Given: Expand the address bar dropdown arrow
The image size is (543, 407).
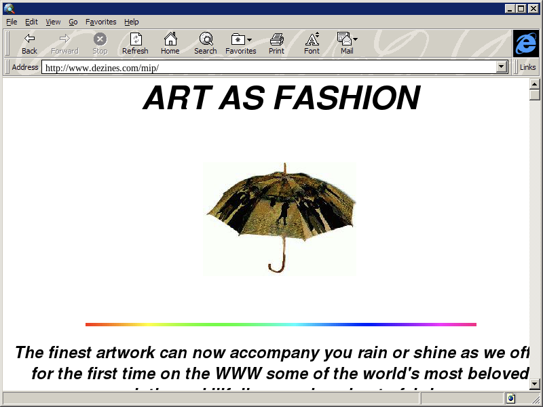Looking at the screenshot, I should coord(502,67).
